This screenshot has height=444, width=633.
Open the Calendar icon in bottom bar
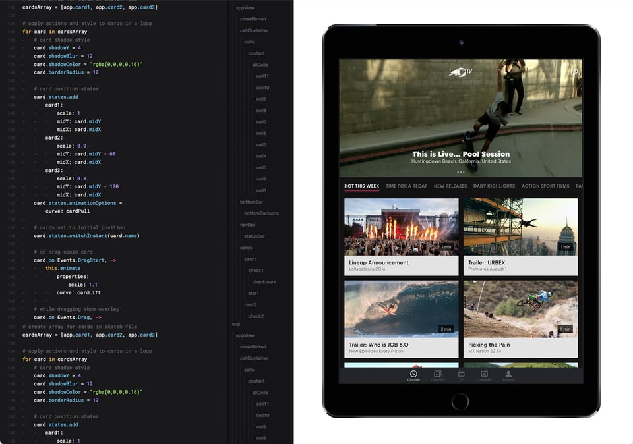[485, 375]
